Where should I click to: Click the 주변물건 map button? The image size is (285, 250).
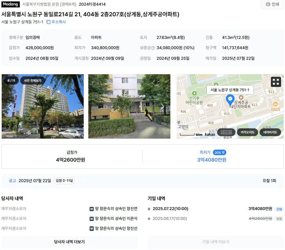(x=226, y=132)
